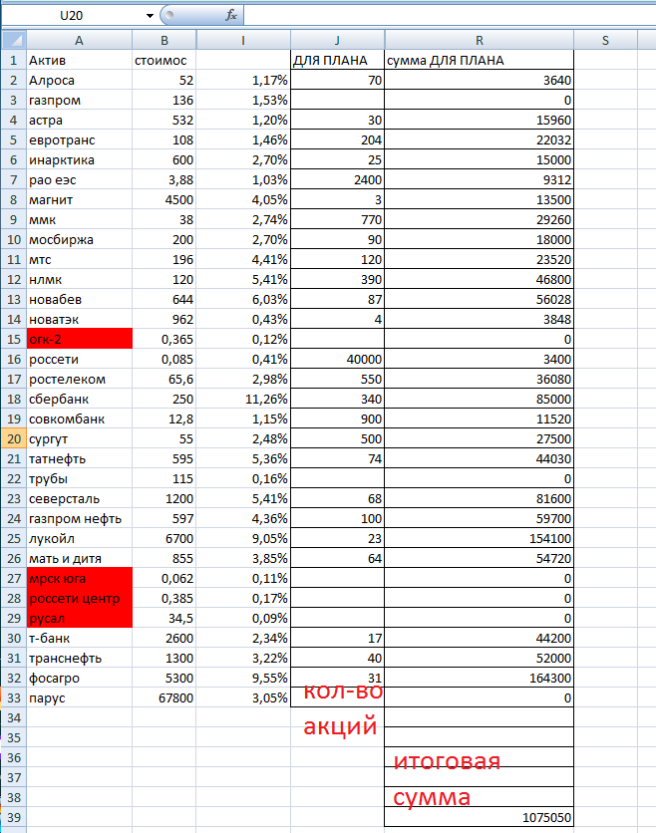Click the quantity cell 770
This screenshot has width=656, height=833.
click(338, 219)
